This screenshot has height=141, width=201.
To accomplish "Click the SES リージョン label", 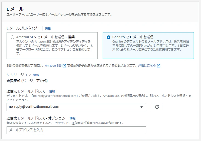I will click(19, 75).
